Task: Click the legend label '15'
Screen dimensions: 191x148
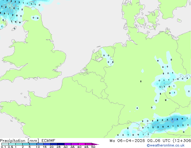Action: [45, 147]
